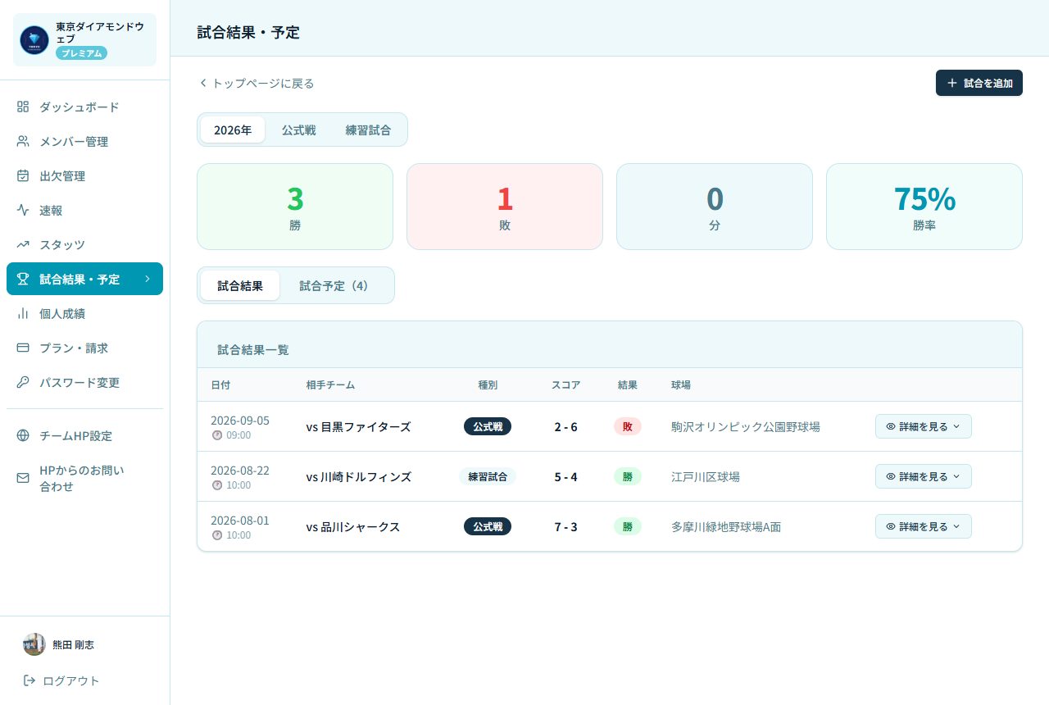
Task: Show the 試合結果 tab
Action: (240, 285)
